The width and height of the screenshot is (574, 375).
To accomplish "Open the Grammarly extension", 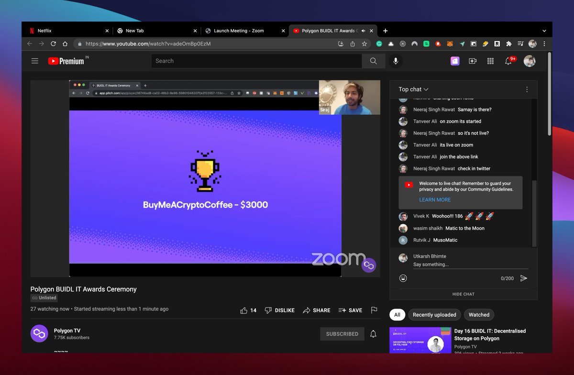I will (x=379, y=44).
